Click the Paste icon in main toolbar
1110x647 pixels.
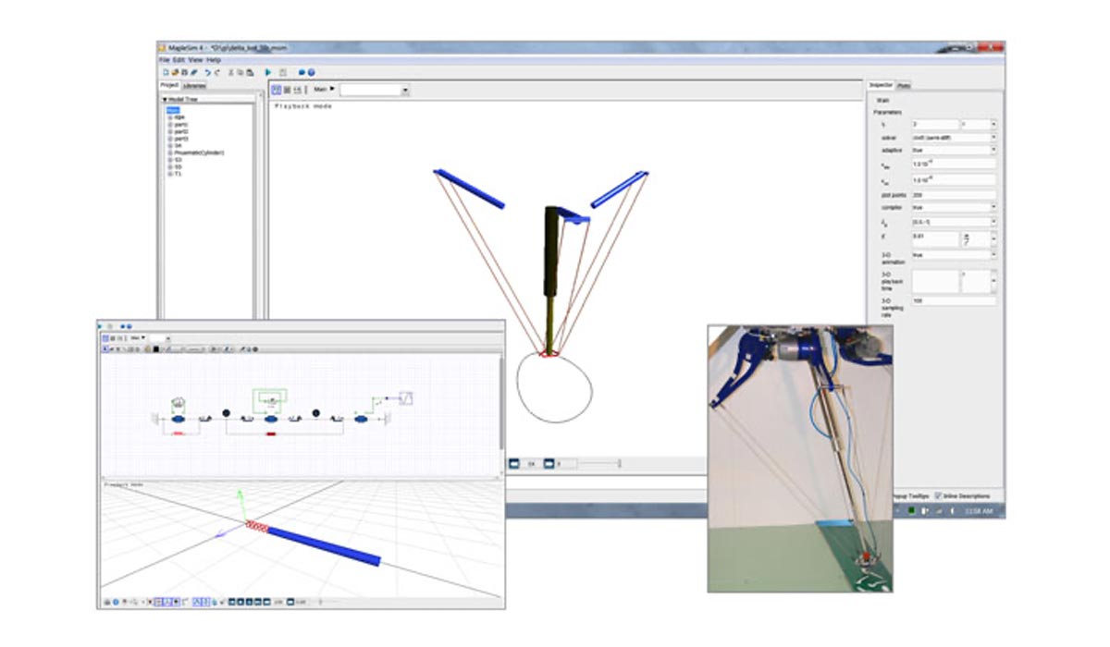[250, 72]
